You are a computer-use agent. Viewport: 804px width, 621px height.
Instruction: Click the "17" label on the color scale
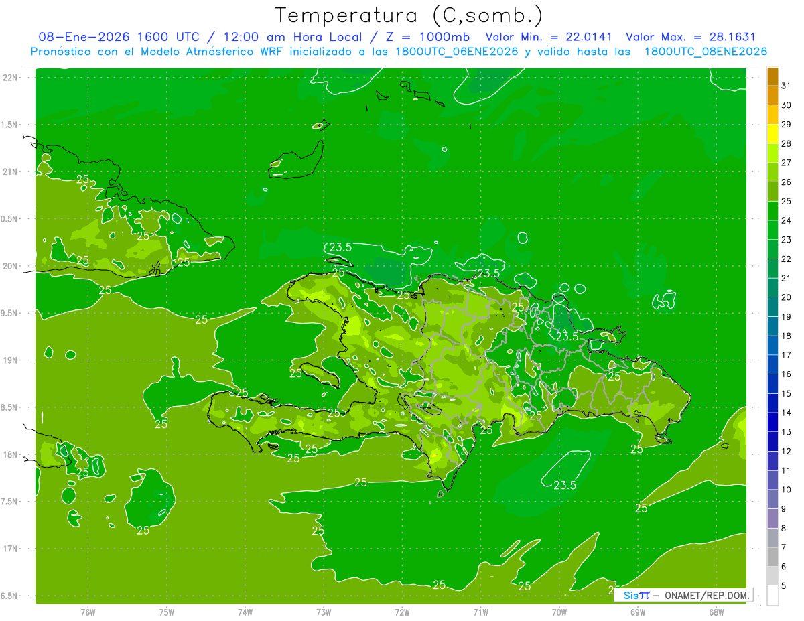(786, 355)
